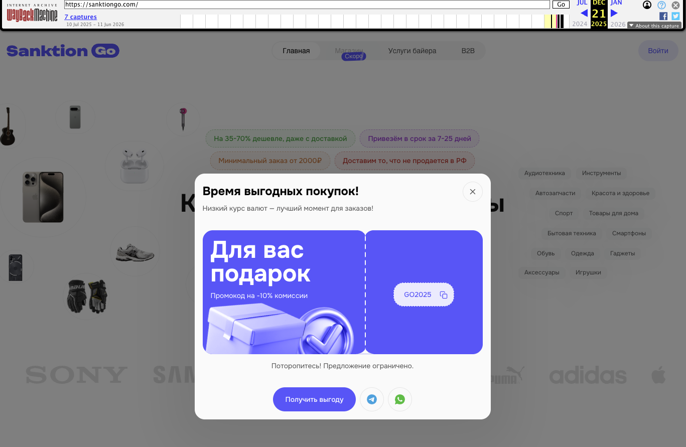The height and width of the screenshot is (447, 686).
Task: Click the Wayback Go button
Action: pos(561,5)
